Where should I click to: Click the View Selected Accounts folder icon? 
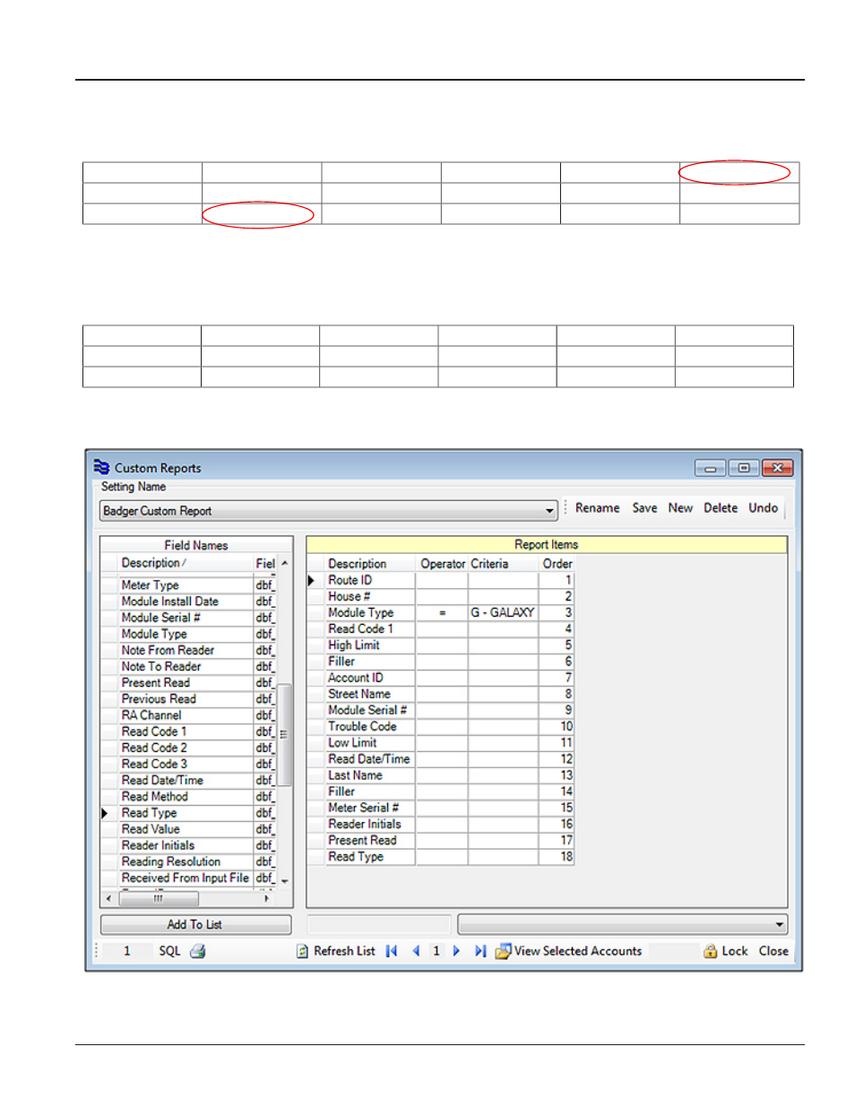coord(504,951)
